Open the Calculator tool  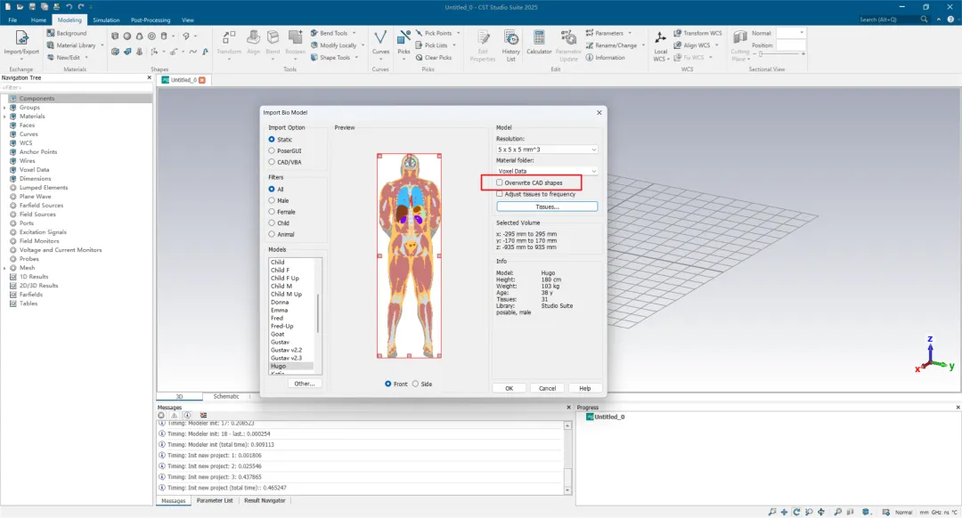pos(539,43)
